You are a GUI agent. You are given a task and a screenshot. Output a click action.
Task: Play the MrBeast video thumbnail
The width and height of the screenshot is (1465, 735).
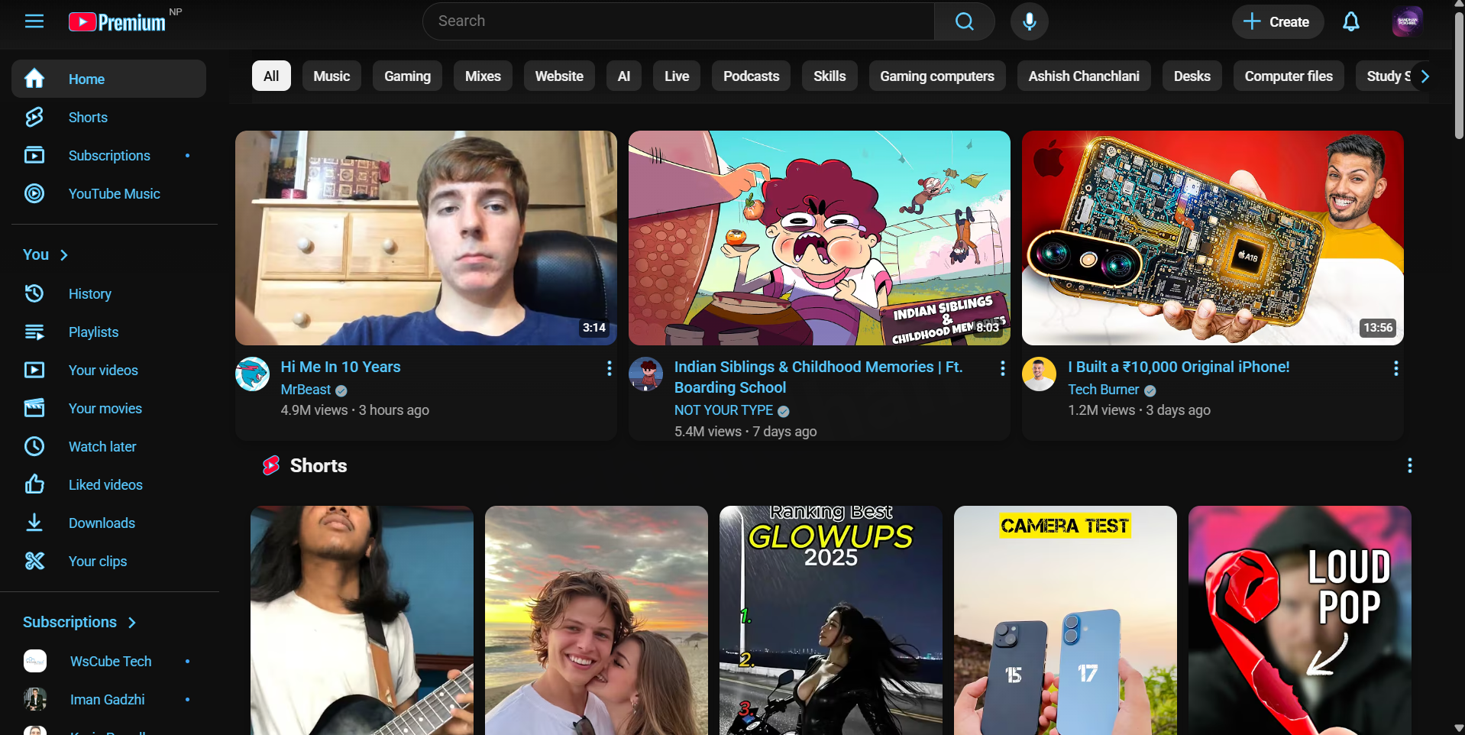pos(426,238)
